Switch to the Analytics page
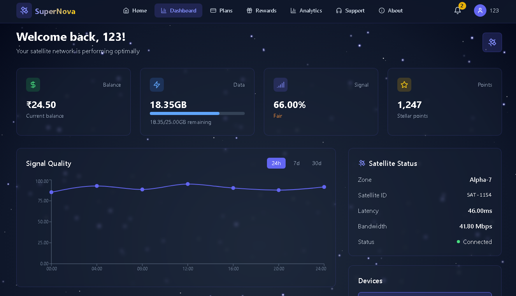Screen dimensions: 516x296 point(306,10)
